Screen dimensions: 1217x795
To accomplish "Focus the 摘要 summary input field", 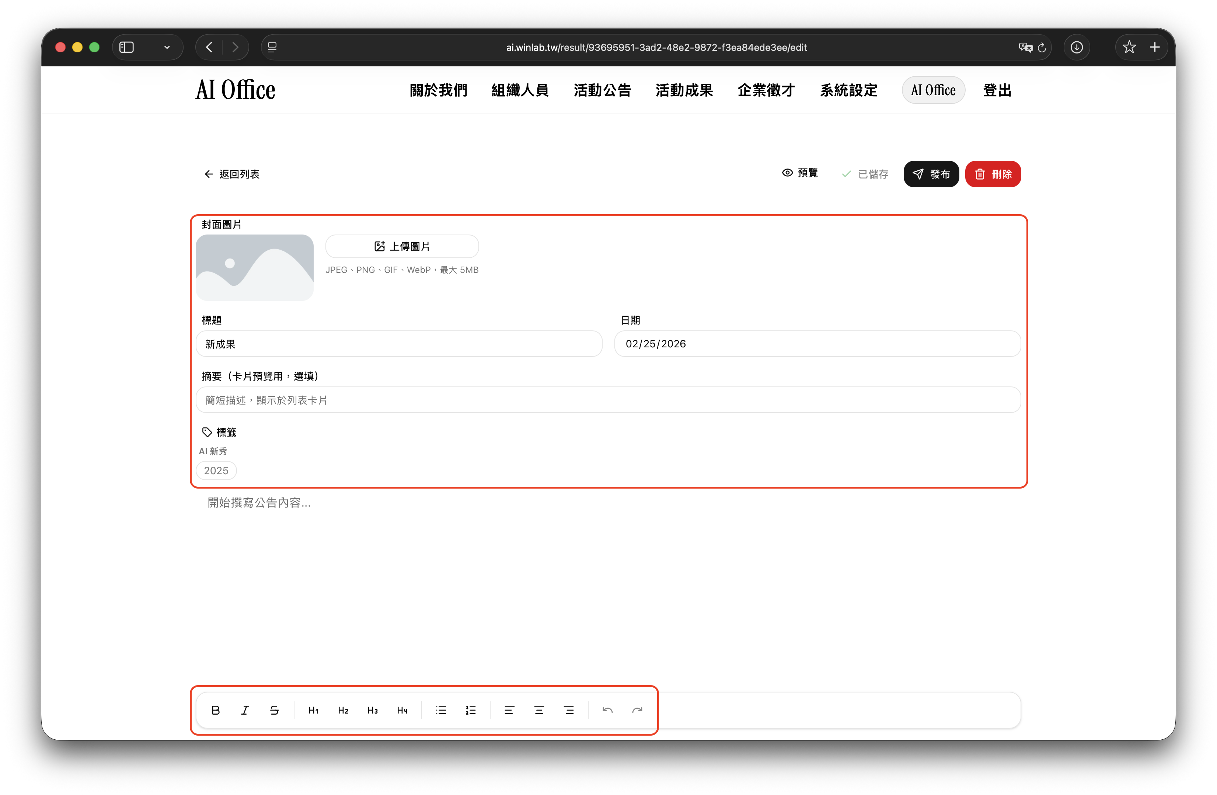I will [608, 400].
